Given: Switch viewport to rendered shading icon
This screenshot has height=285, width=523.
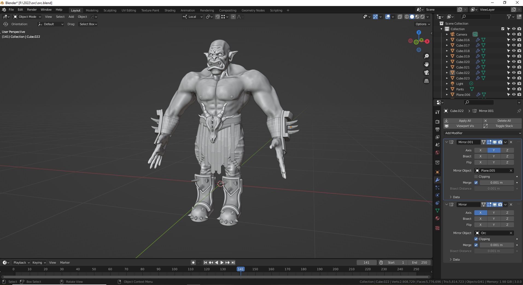Looking at the screenshot, I should pyautogui.click(x=422, y=17).
